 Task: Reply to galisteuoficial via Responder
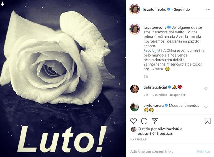(x=177, y=95)
